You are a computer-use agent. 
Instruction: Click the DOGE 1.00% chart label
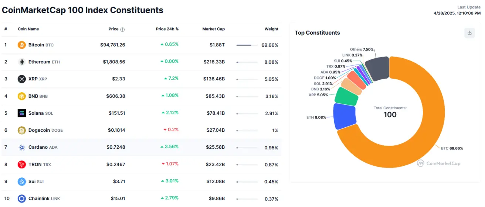(x=325, y=78)
